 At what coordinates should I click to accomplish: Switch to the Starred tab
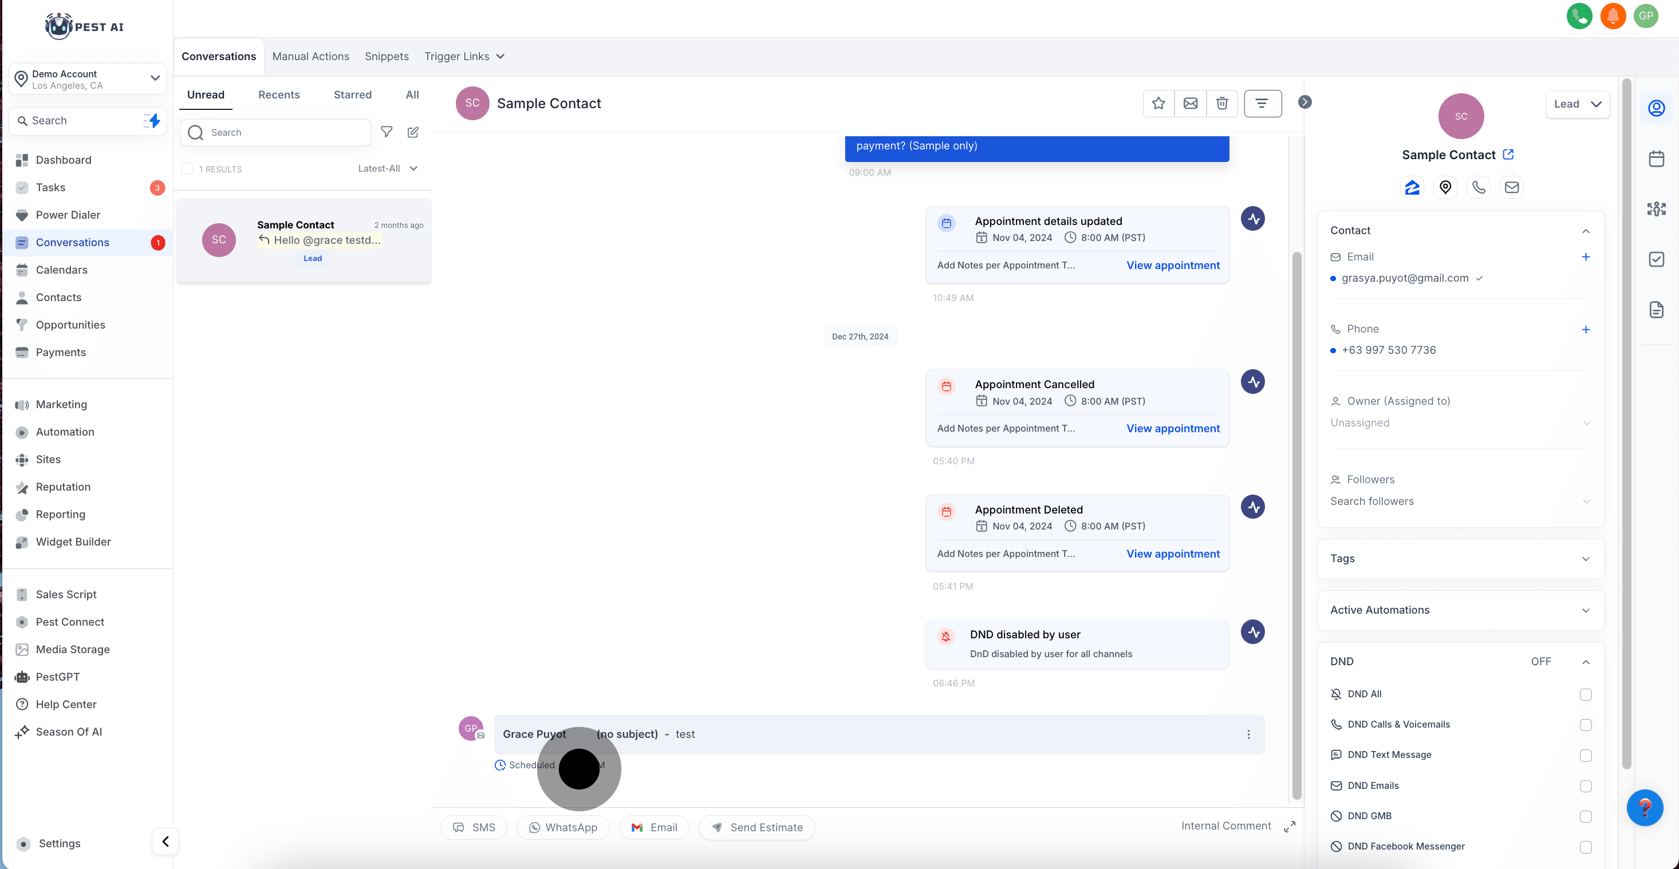click(x=353, y=95)
